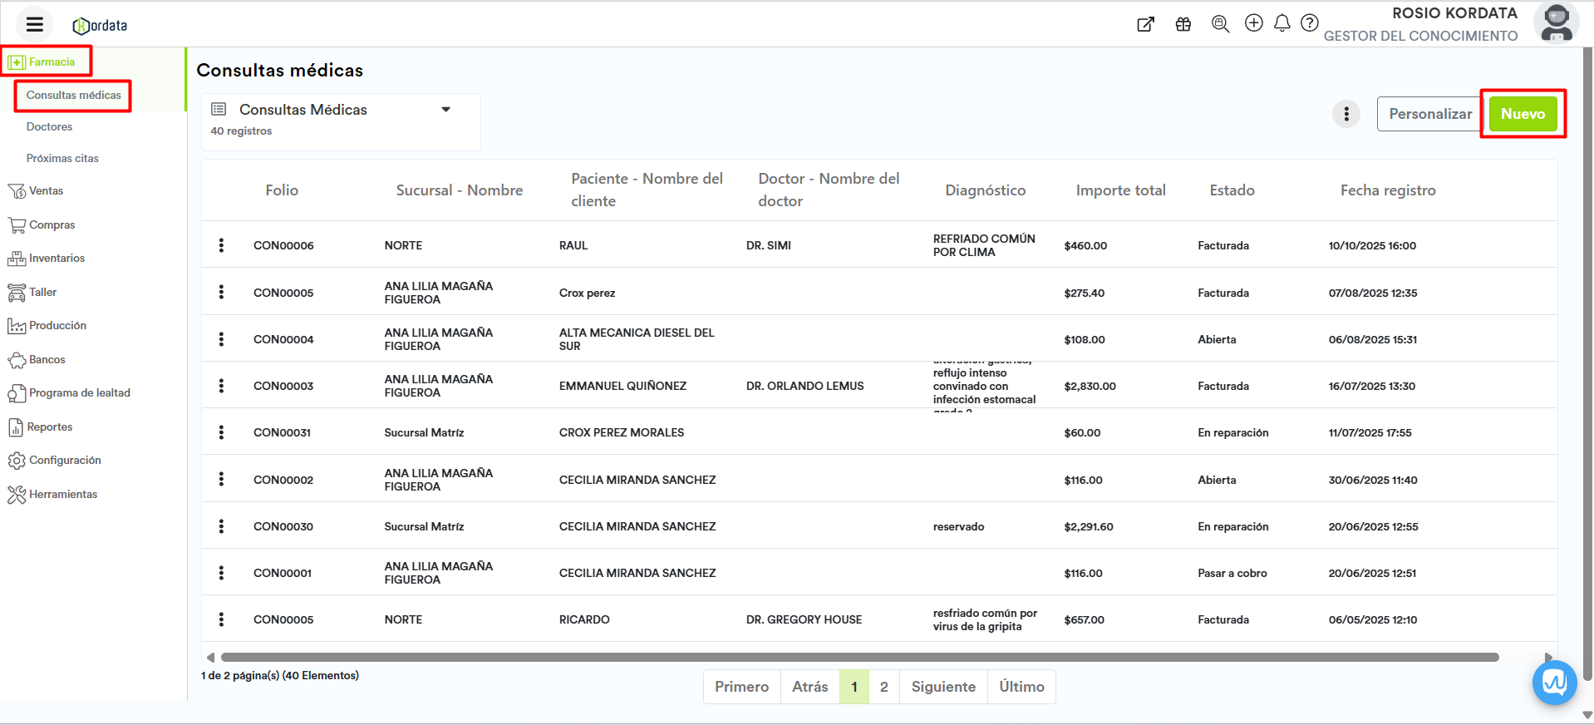Open the three-dot menu beside Personalizar

pos(1346,114)
